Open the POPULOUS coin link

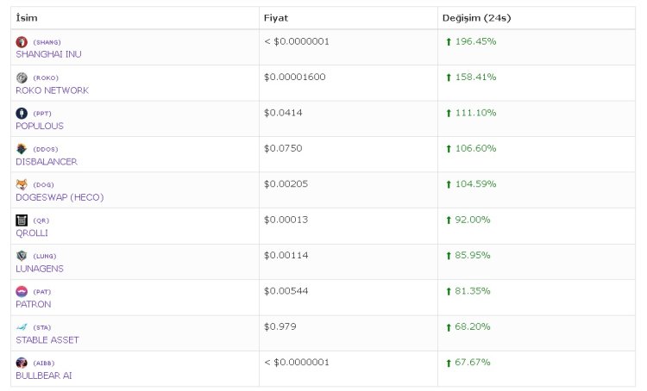[40, 126]
